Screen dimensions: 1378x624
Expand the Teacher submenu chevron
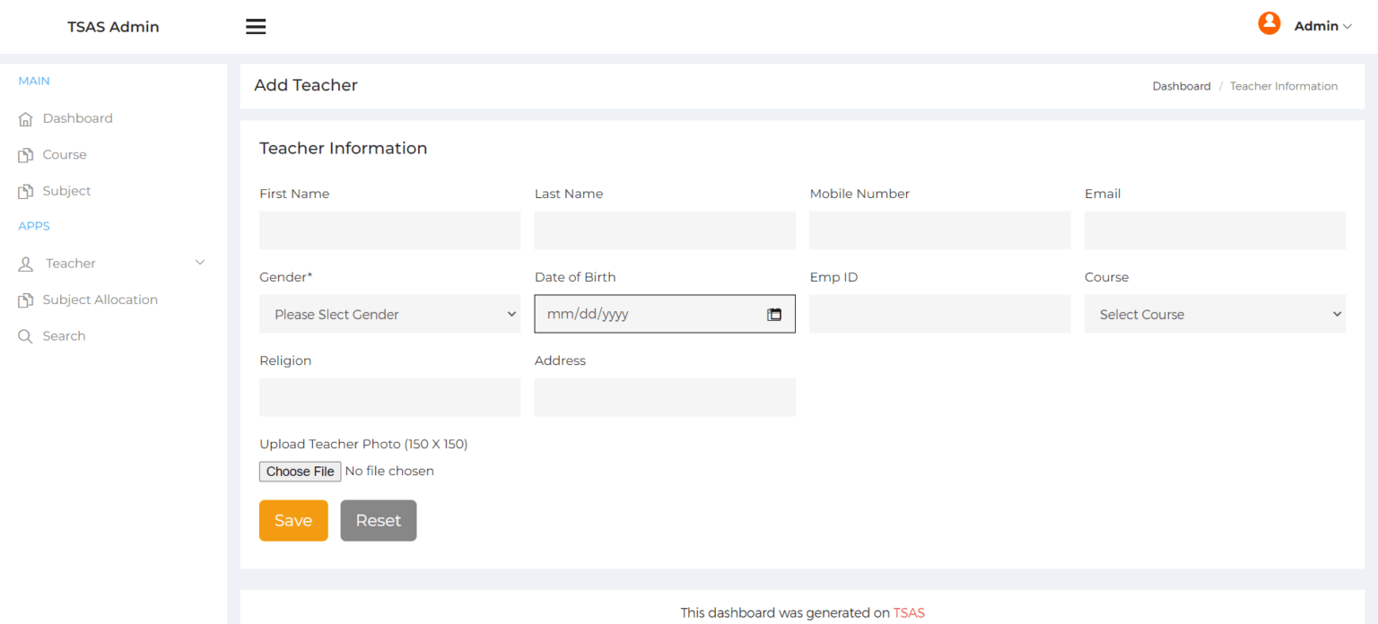(x=199, y=262)
